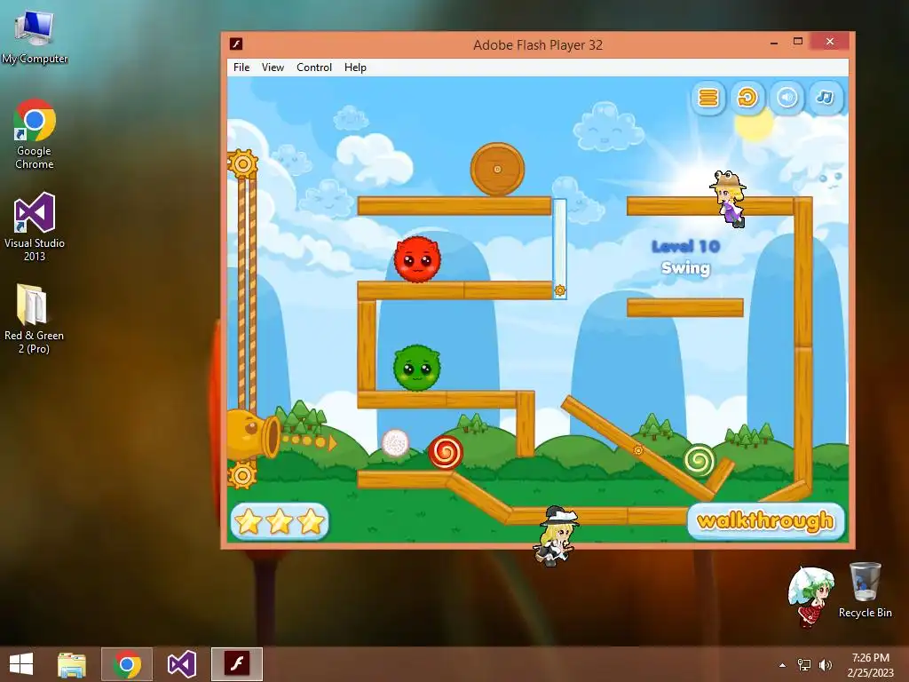Open File Explorer from taskbar

click(x=72, y=664)
